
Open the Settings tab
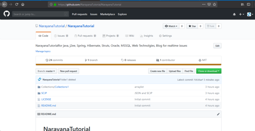[165, 36]
